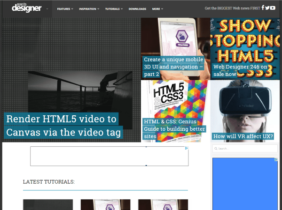Viewport: 282px width, 210px height.
Task: Go to the Downloads page
Action: pyautogui.click(x=137, y=9)
